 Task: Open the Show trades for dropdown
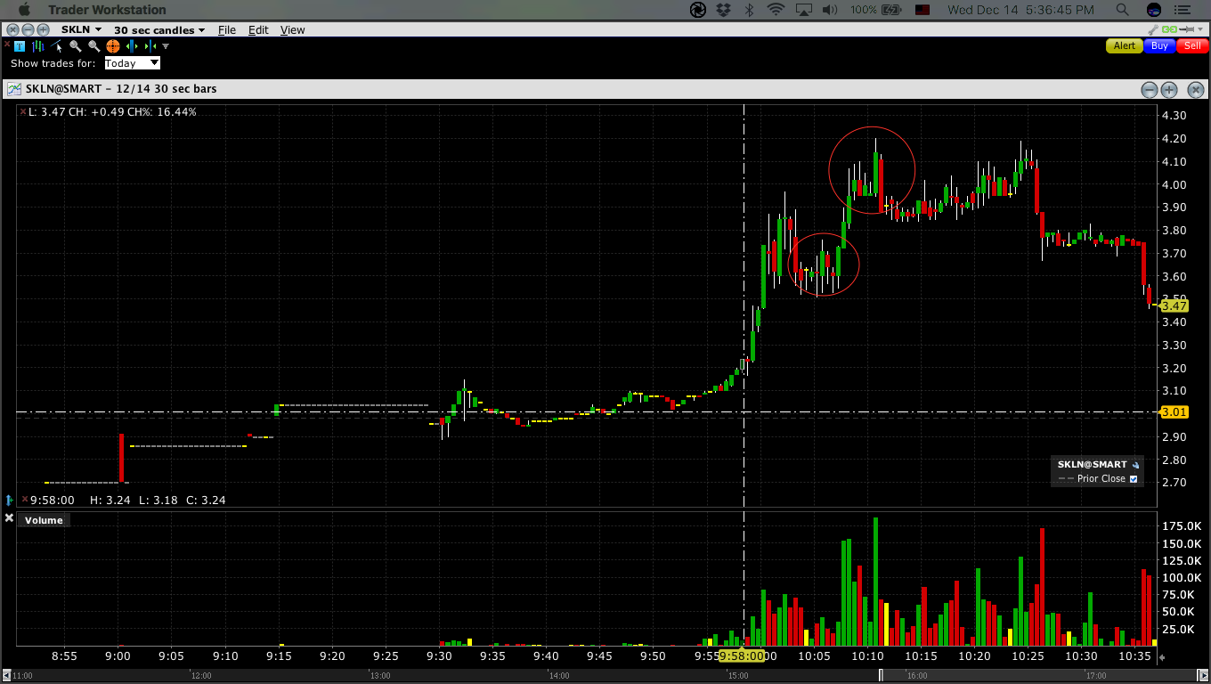click(x=132, y=63)
